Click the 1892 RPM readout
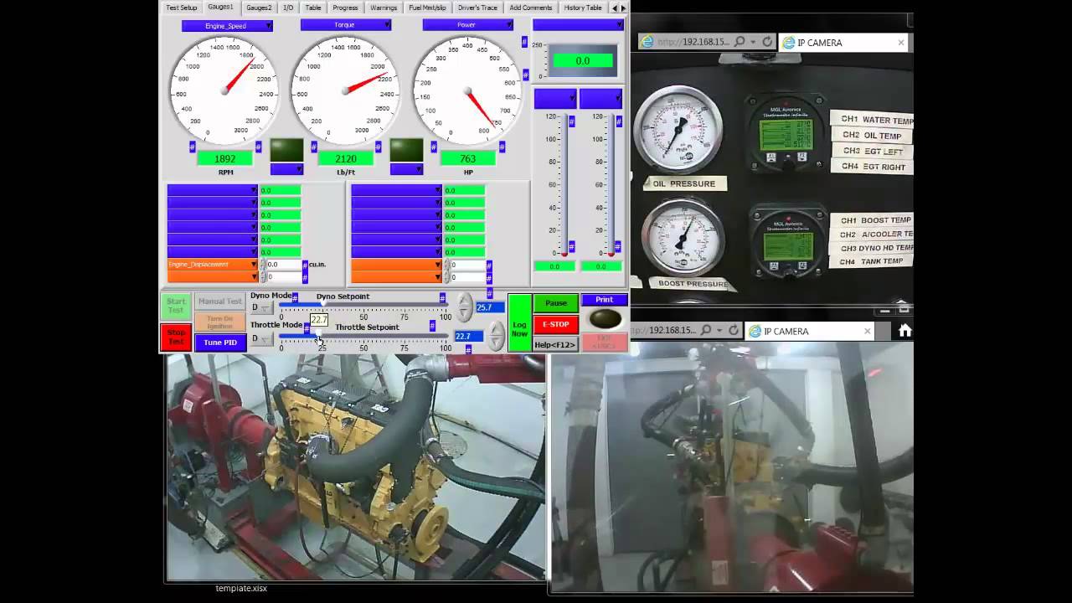The width and height of the screenshot is (1072, 603). (x=225, y=158)
